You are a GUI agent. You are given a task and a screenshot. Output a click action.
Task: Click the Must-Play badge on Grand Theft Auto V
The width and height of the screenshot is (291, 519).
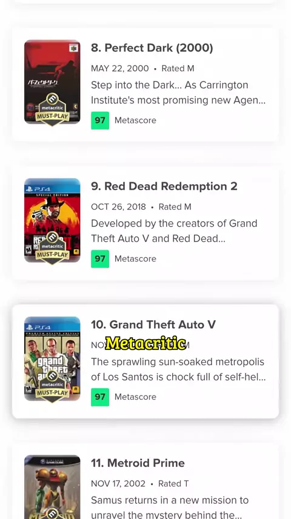[52, 387]
